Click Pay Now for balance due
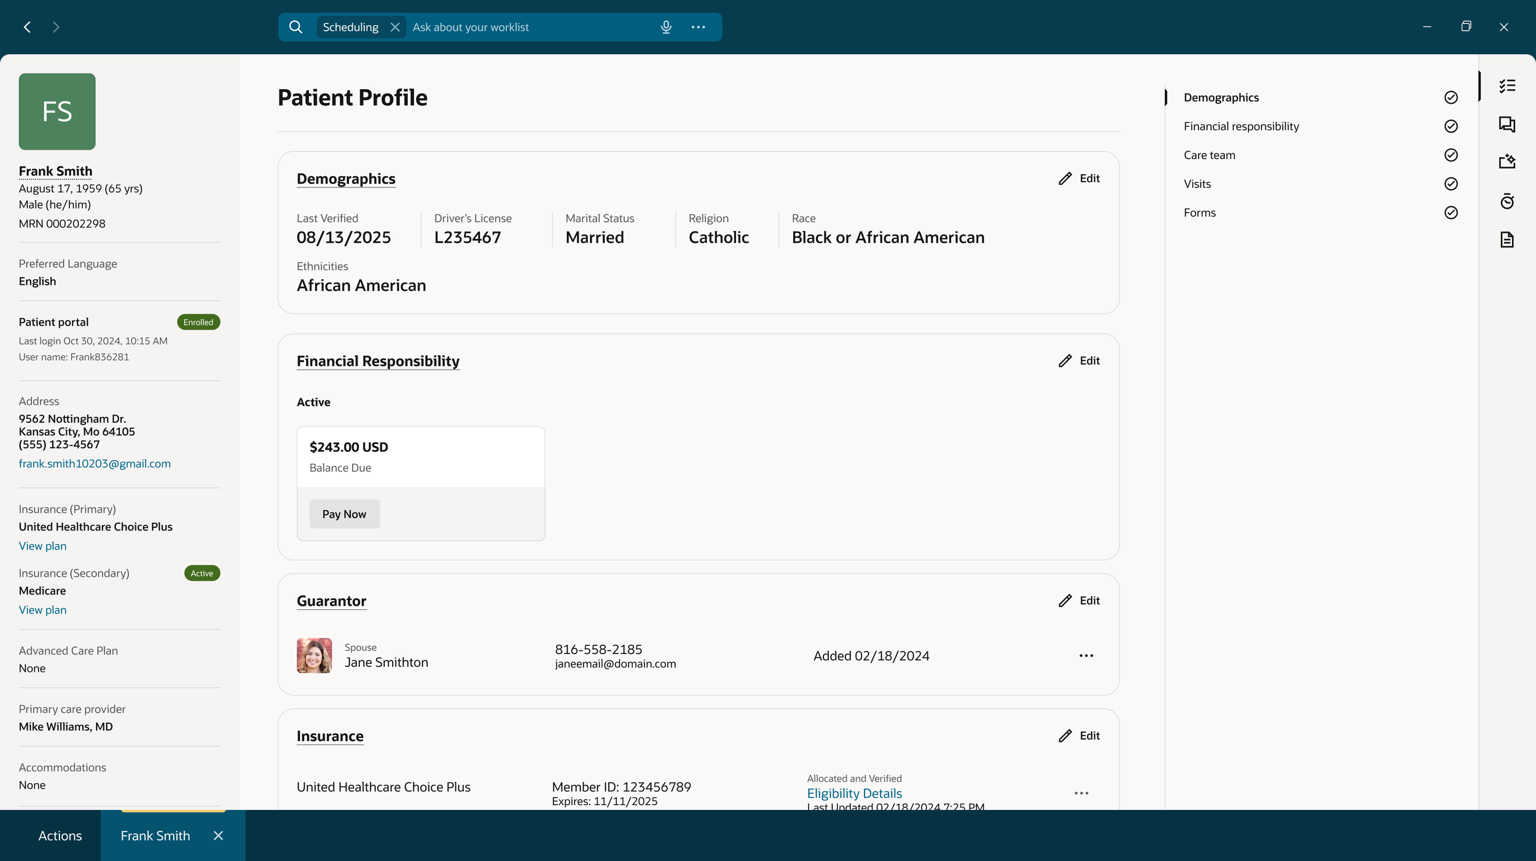Screen dimensions: 1536x861 coord(344,514)
